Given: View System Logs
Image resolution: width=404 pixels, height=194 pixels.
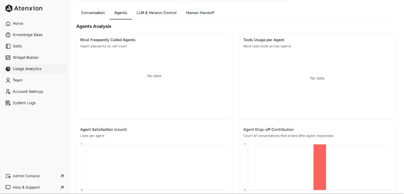Looking at the screenshot, I should pyautogui.click(x=35, y=103).
